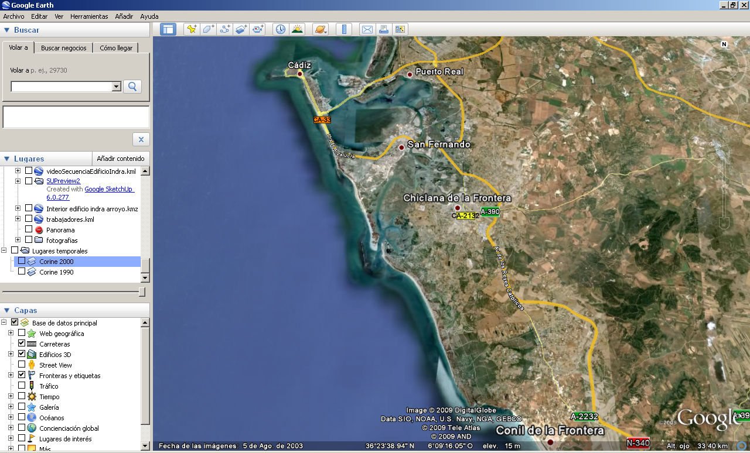Add an image overlay
Image resolution: width=750 pixels, height=453 pixels.
[241, 29]
